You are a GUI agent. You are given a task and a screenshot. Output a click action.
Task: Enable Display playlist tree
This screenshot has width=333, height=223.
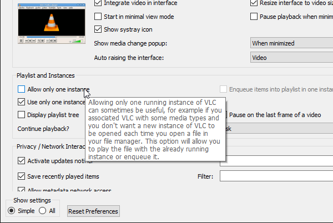click(22, 115)
